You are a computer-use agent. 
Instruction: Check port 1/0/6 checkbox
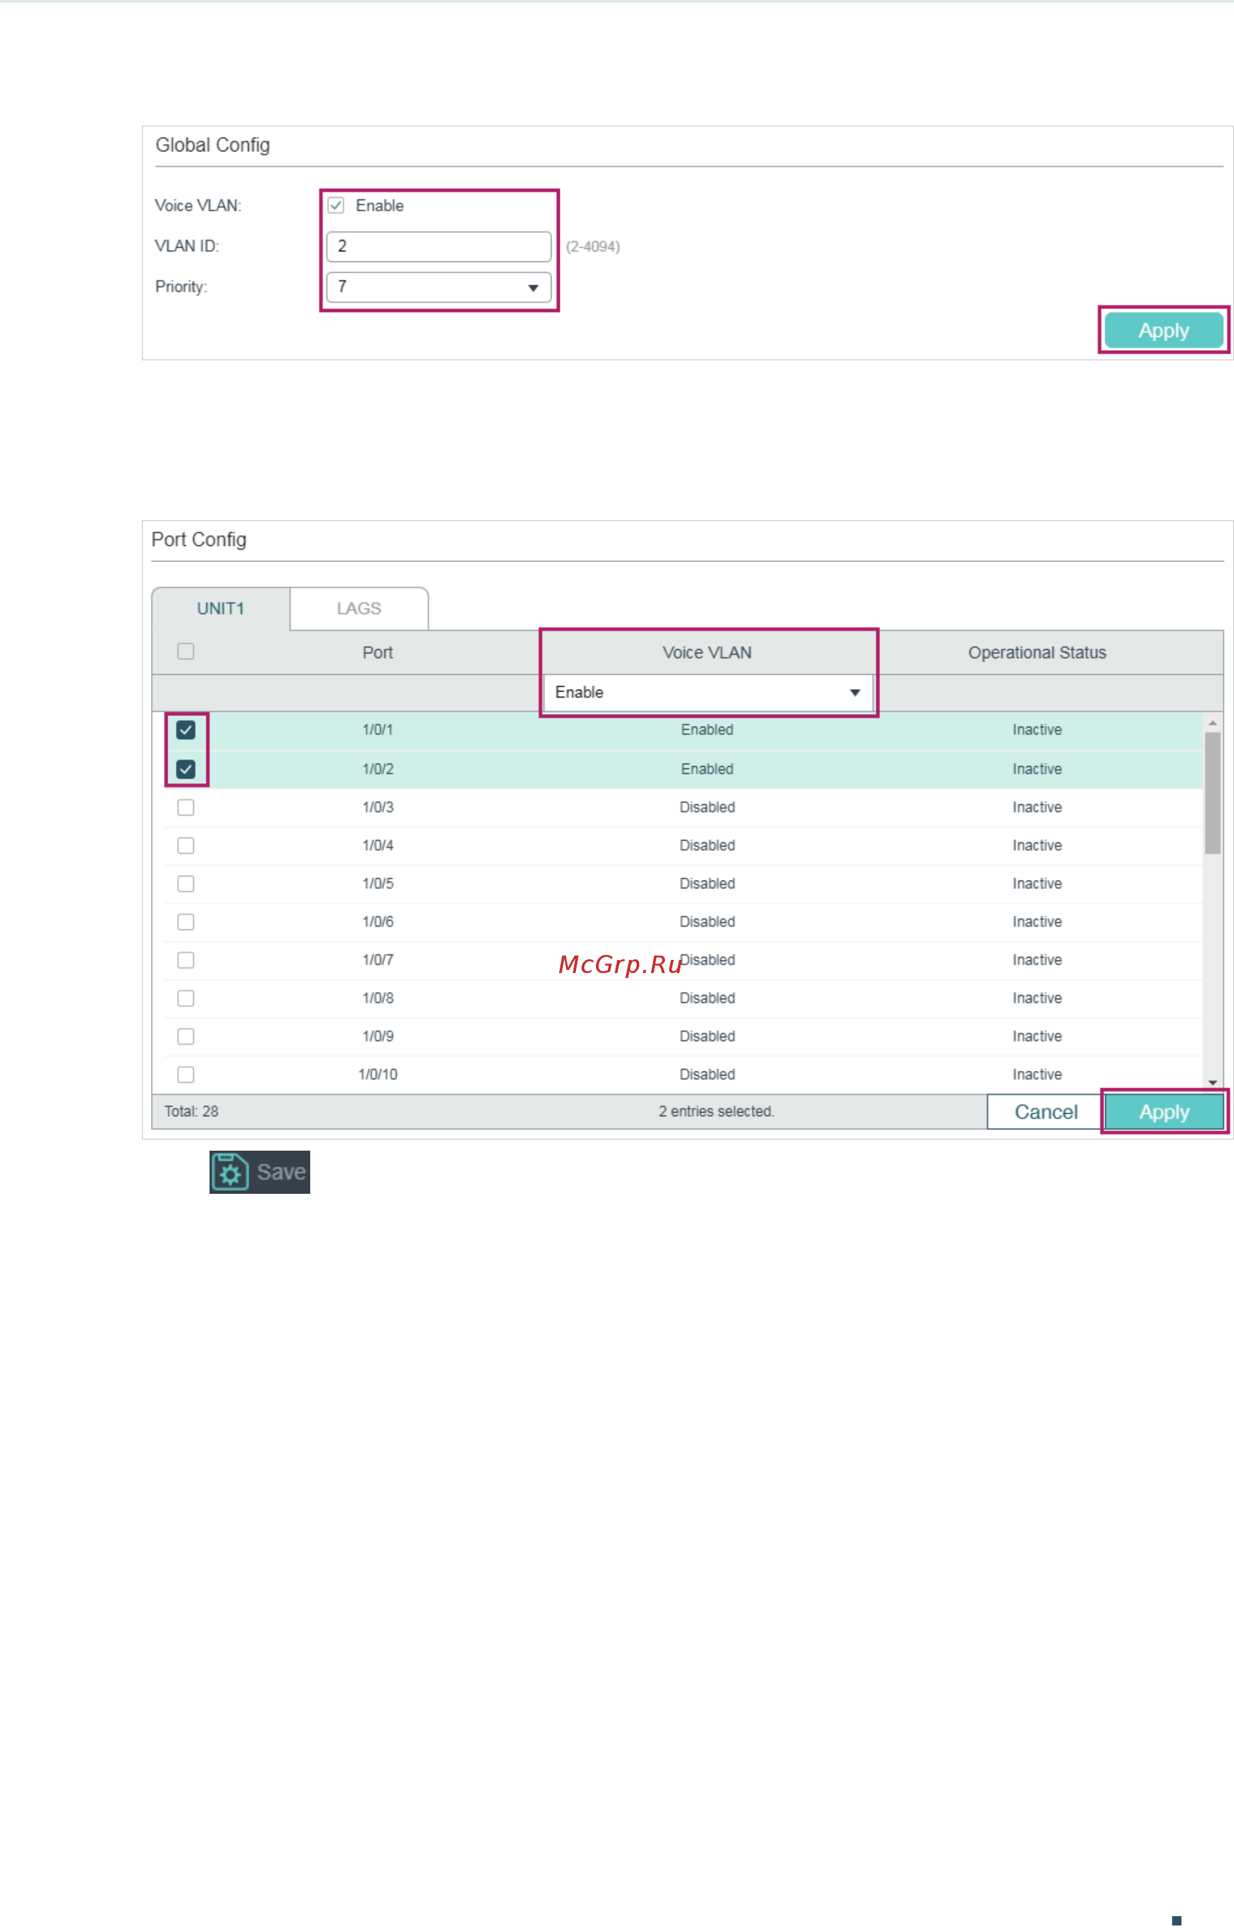pos(186,922)
